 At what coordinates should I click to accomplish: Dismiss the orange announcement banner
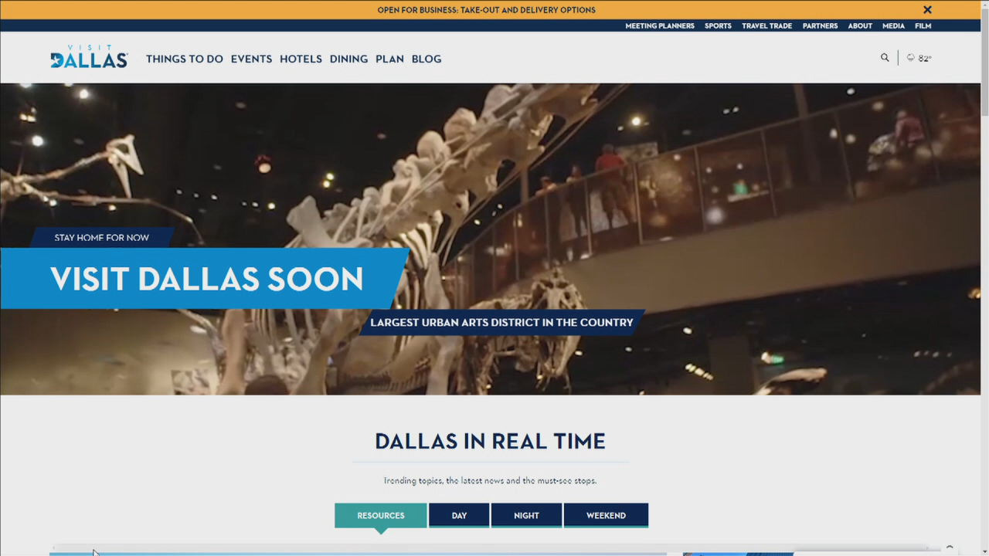(x=927, y=10)
